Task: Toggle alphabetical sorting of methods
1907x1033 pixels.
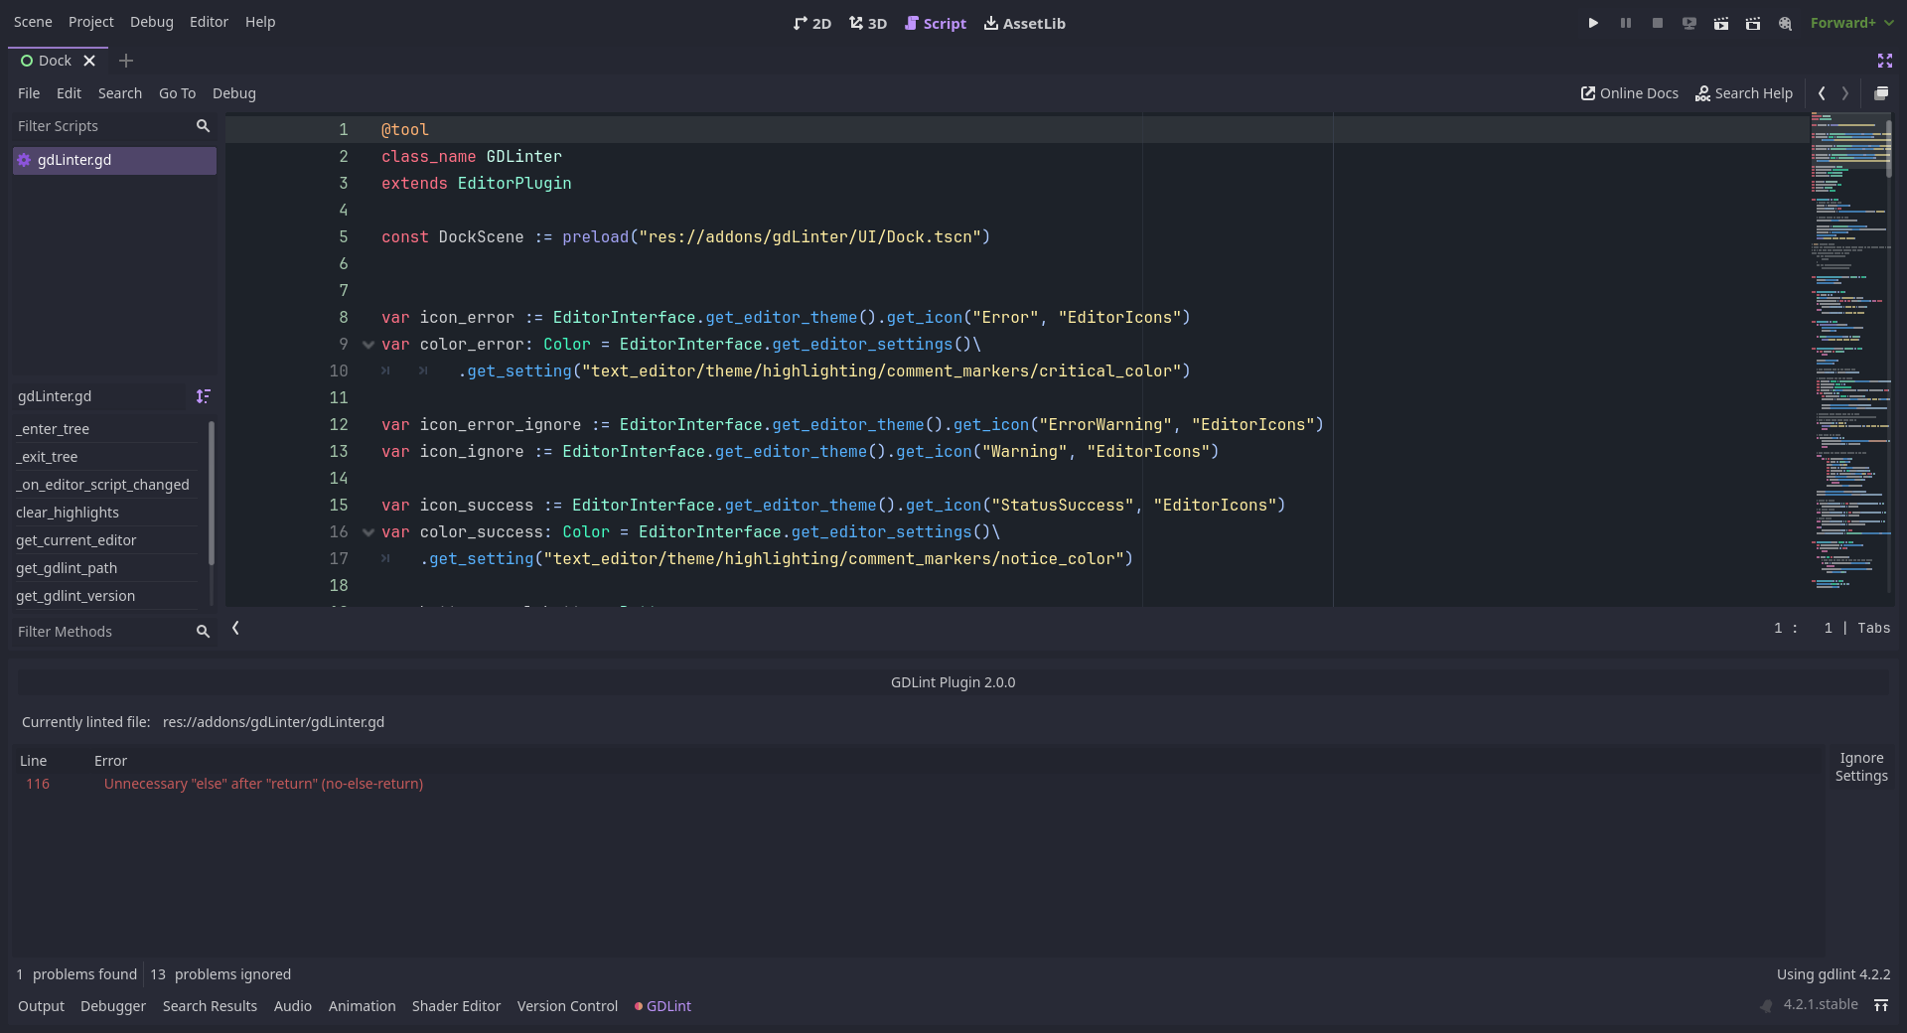Action: [203, 396]
